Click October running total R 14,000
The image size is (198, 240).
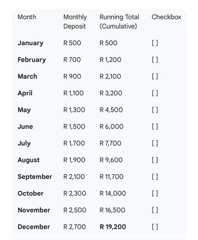point(113,193)
